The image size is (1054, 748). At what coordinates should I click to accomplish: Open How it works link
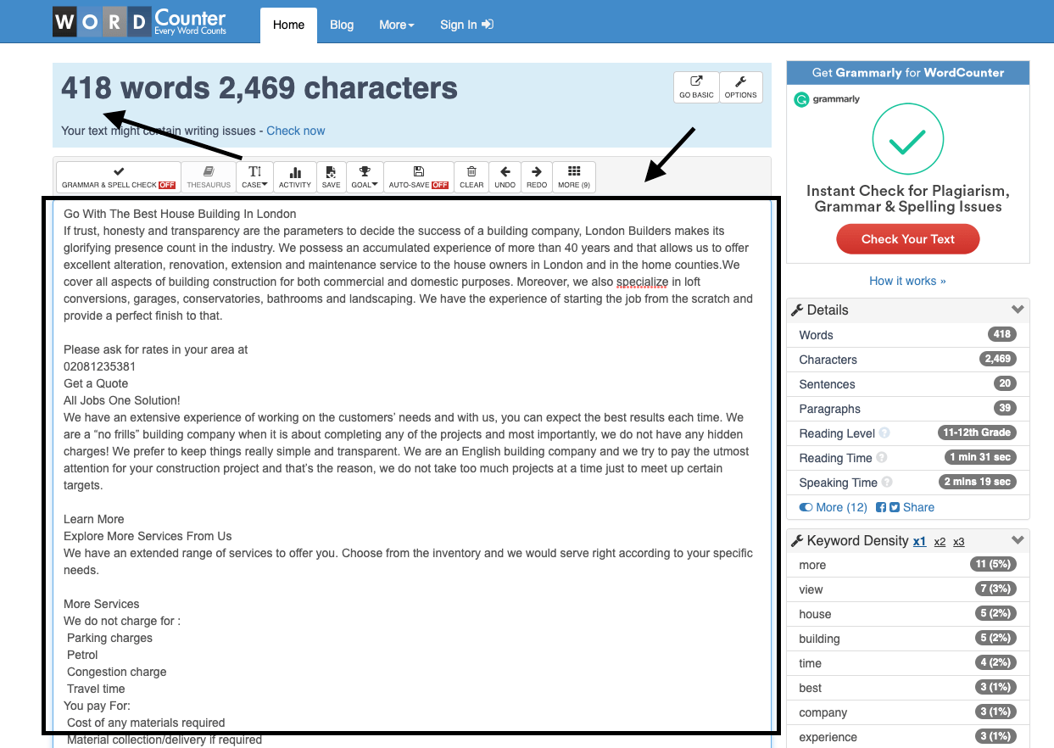point(907,281)
